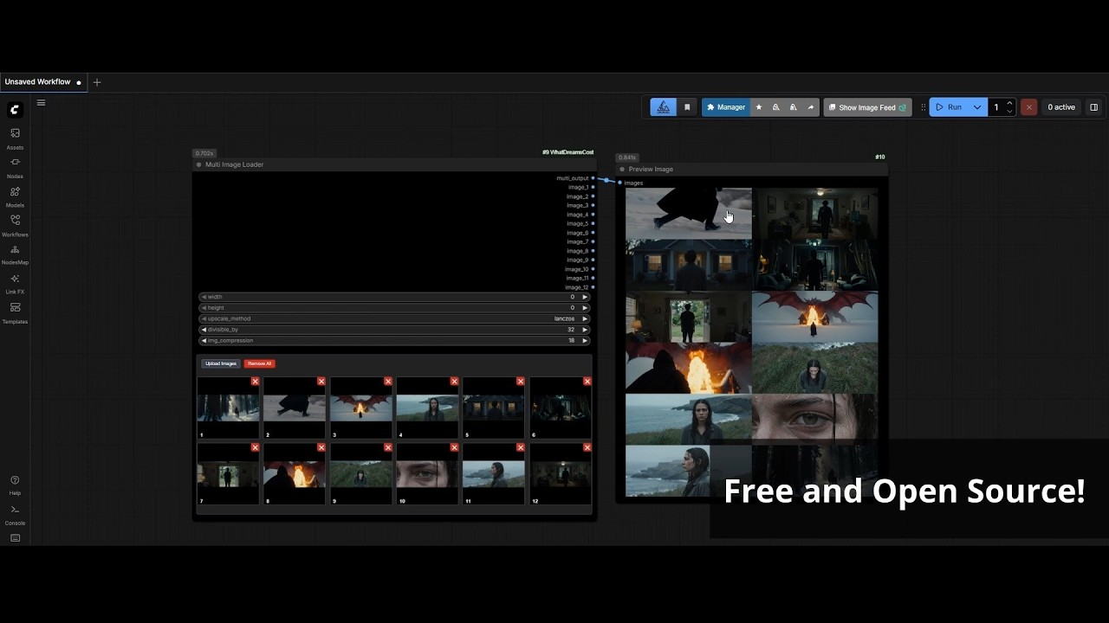Click the height value field
Screen dimensions: 1109x623
tap(394, 307)
